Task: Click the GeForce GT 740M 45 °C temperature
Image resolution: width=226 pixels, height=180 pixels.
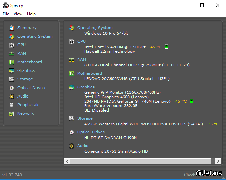Action: tap(181, 101)
